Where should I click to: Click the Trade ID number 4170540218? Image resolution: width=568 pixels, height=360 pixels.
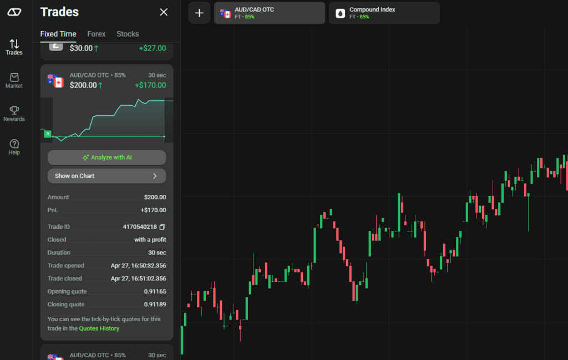(x=140, y=227)
